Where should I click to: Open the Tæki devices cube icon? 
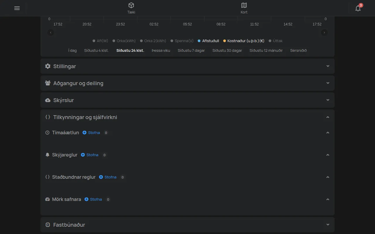(131, 5)
